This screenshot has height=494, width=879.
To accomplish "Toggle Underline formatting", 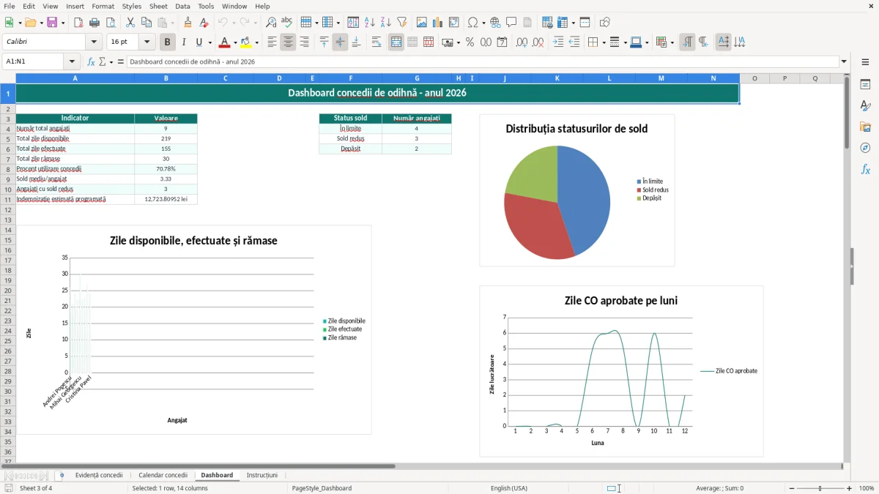I will coord(199,42).
